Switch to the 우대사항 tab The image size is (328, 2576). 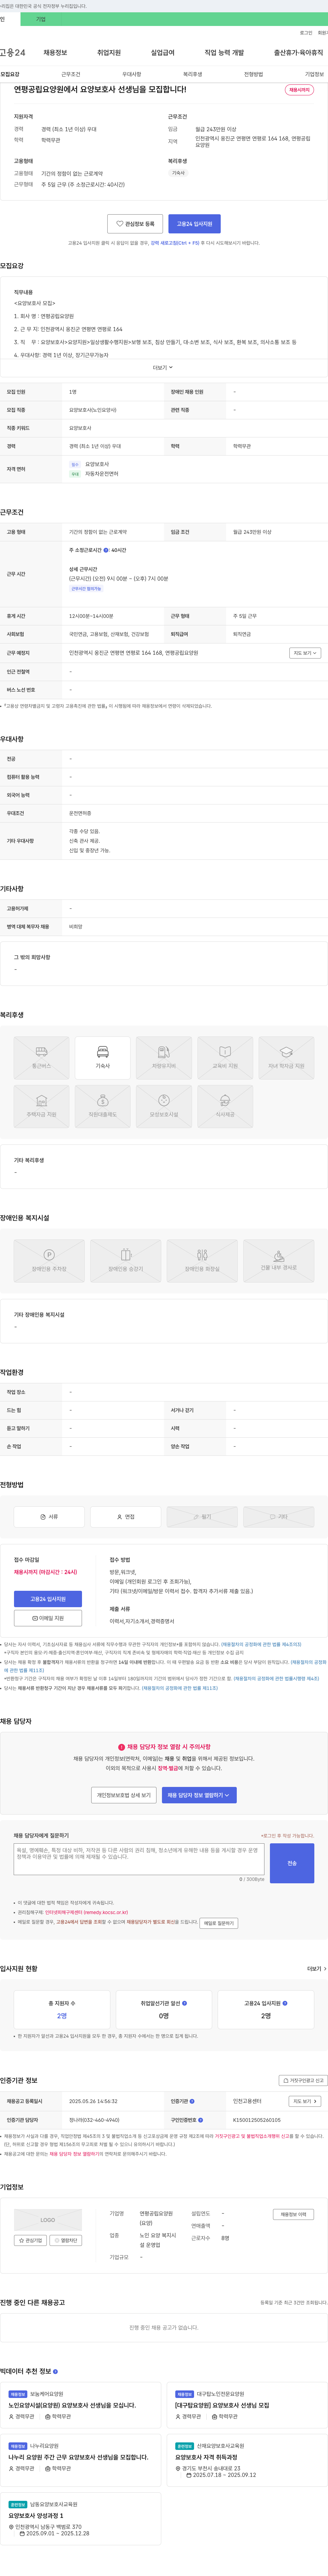click(132, 74)
